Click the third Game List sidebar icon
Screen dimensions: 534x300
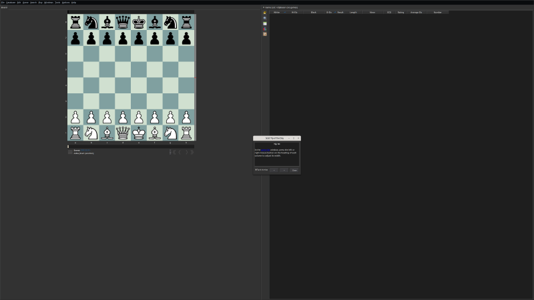pos(265,23)
